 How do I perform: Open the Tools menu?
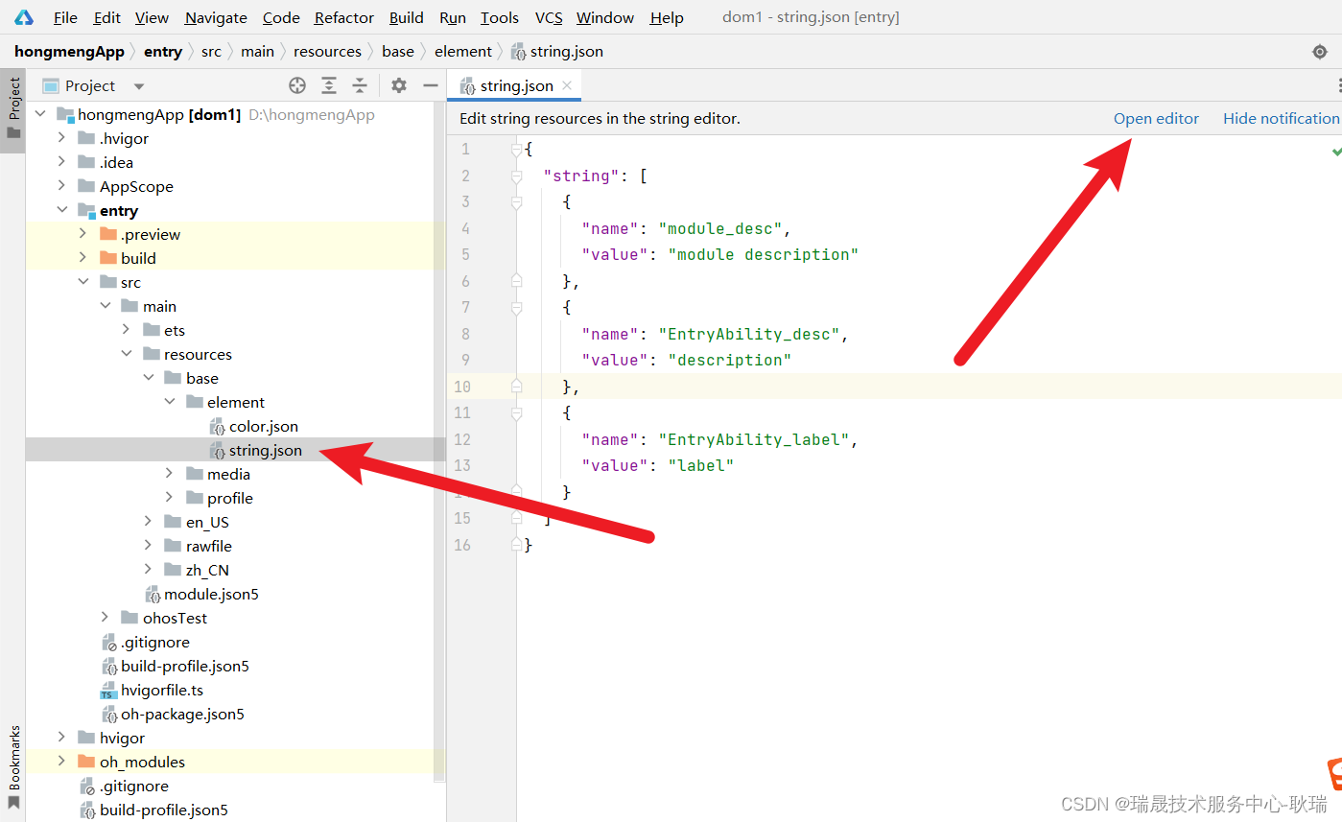[500, 17]
